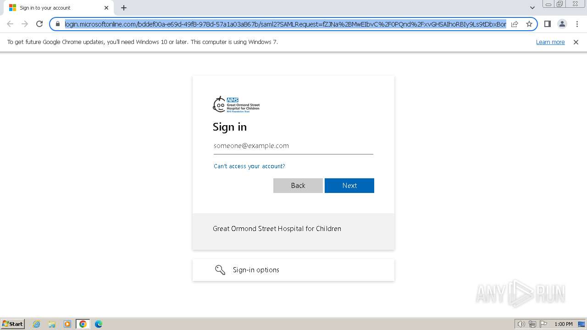Close the 'Sign in to your account' tab
Screen dimensions: 587x330
(106, 8)
